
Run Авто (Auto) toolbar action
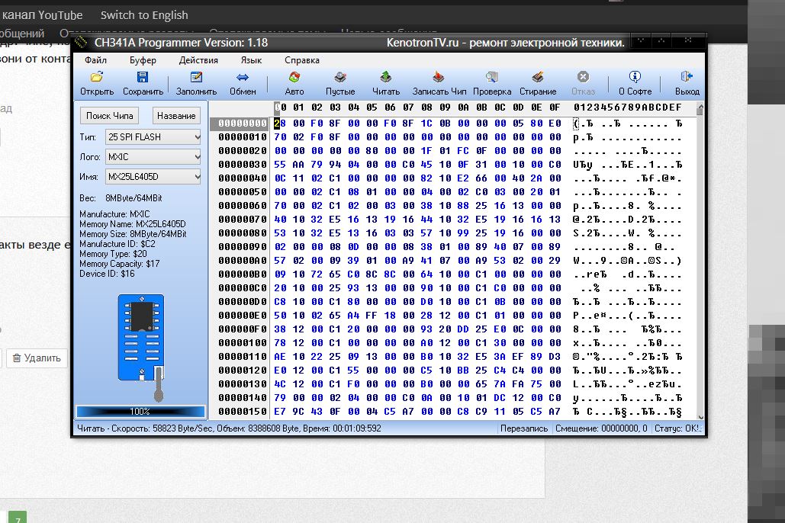[x=294, y=78]
